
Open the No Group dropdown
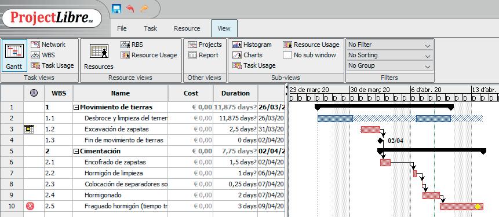click(389, 66)
